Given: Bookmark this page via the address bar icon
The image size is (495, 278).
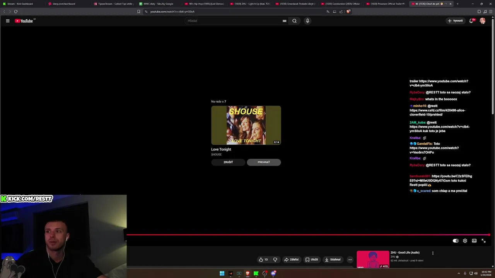Looking at the screenshot, I should (x=138, y=12).
